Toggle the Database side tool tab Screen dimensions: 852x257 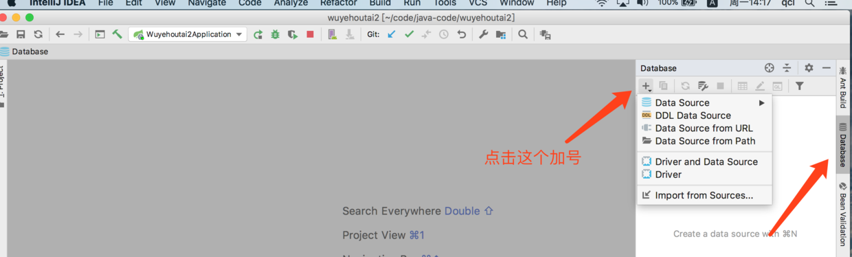coord(843,145)
